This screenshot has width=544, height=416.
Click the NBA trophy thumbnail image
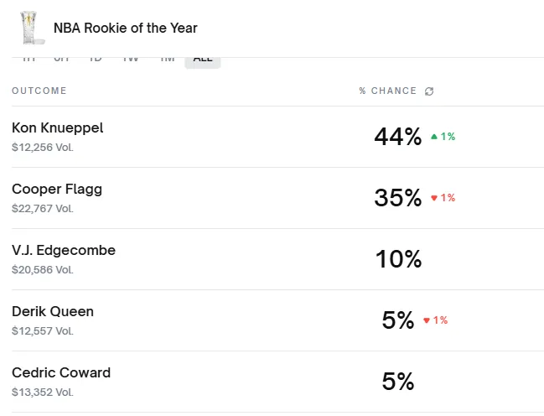coord(32,28)
